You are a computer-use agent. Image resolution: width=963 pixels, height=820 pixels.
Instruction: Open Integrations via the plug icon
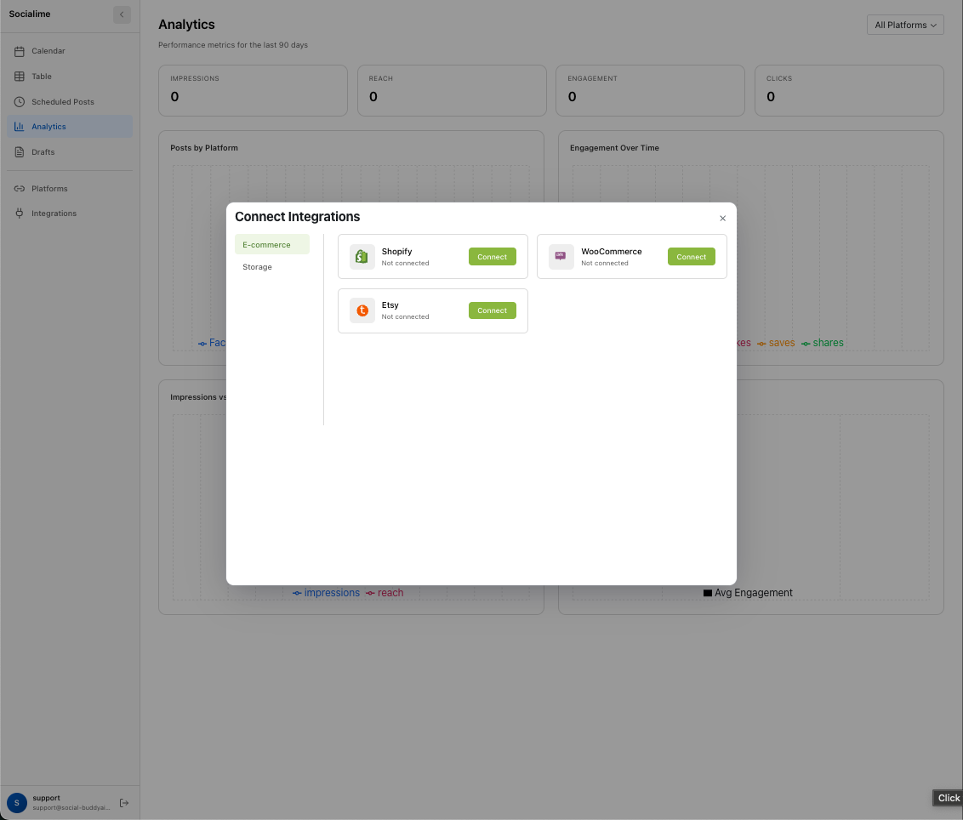coord(18,213)
